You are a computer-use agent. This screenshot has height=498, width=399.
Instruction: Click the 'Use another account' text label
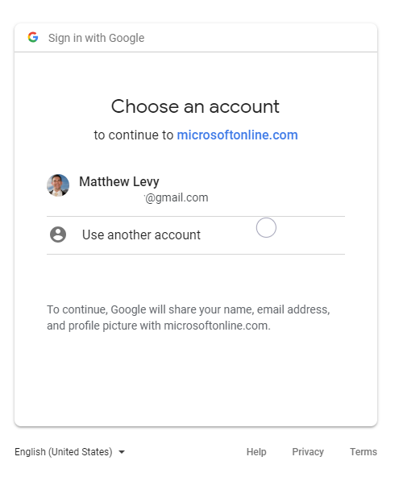click(x=141, y=235)
